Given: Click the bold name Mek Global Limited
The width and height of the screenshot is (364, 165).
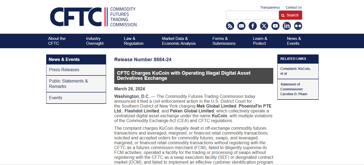Looking at the screenshot, I should tap(216, 106).
